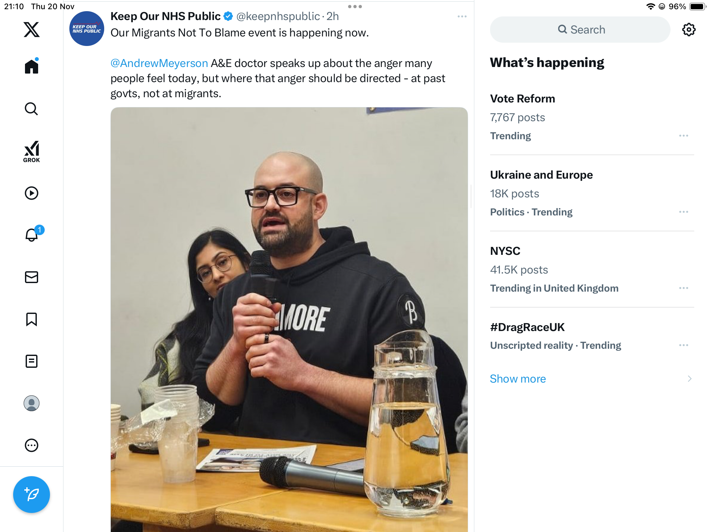
Task: Focus the Search field
Action: pos(580,30)
